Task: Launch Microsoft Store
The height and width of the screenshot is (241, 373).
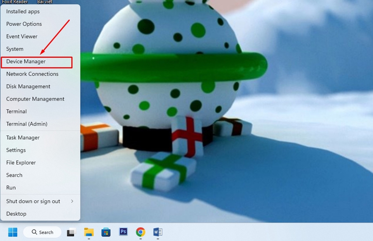Action: (x=106, y=232)
